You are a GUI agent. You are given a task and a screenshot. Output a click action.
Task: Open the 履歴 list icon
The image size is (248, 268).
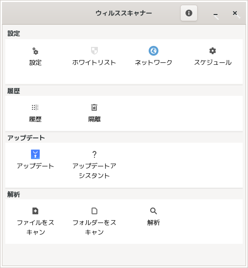click(35, 107)
